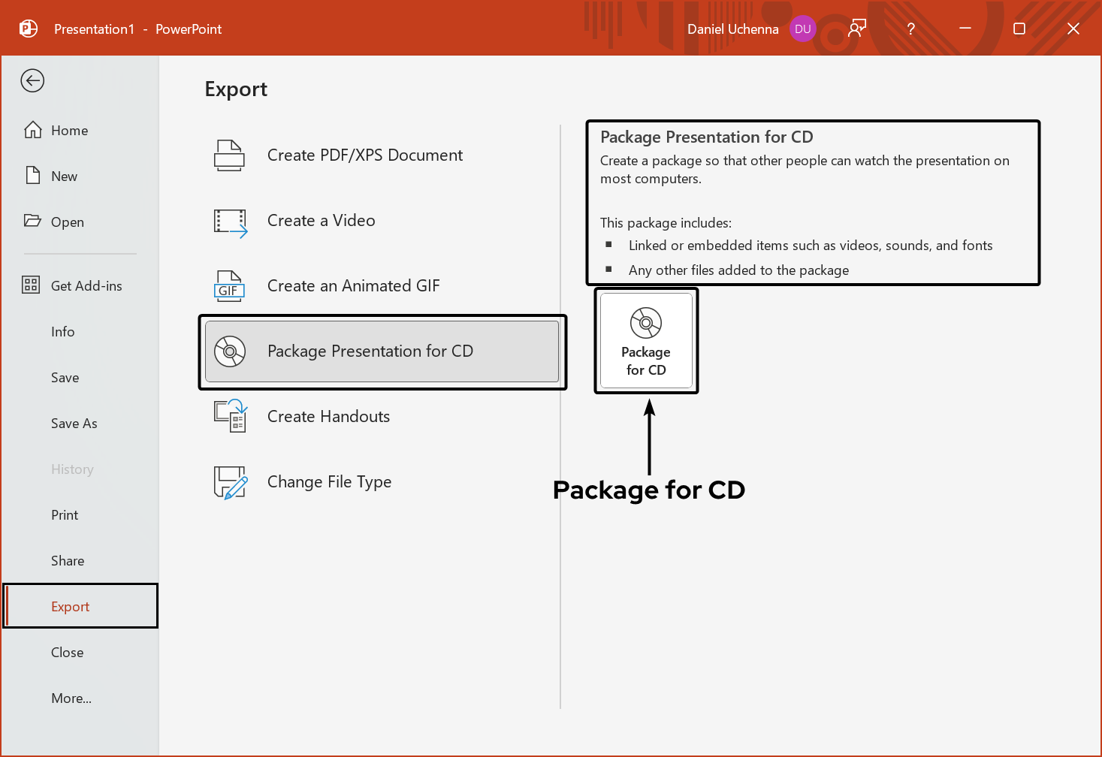This screenshot has height=757, width=1102.
Task: Click the Package for CD button icon
Action: (x=646, y=324)
